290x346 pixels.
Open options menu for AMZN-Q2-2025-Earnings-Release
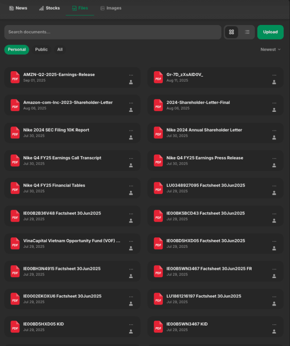[x=131, y=75]
